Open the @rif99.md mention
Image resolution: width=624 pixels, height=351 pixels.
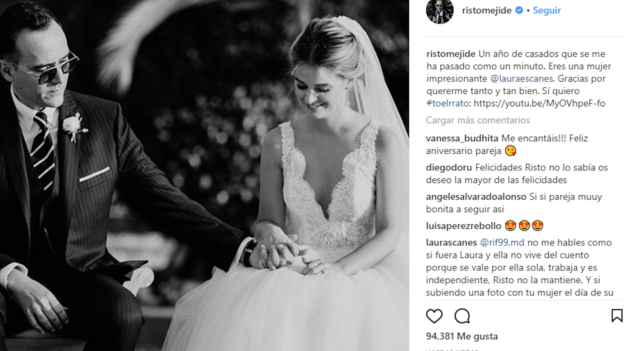coord(502,243)
